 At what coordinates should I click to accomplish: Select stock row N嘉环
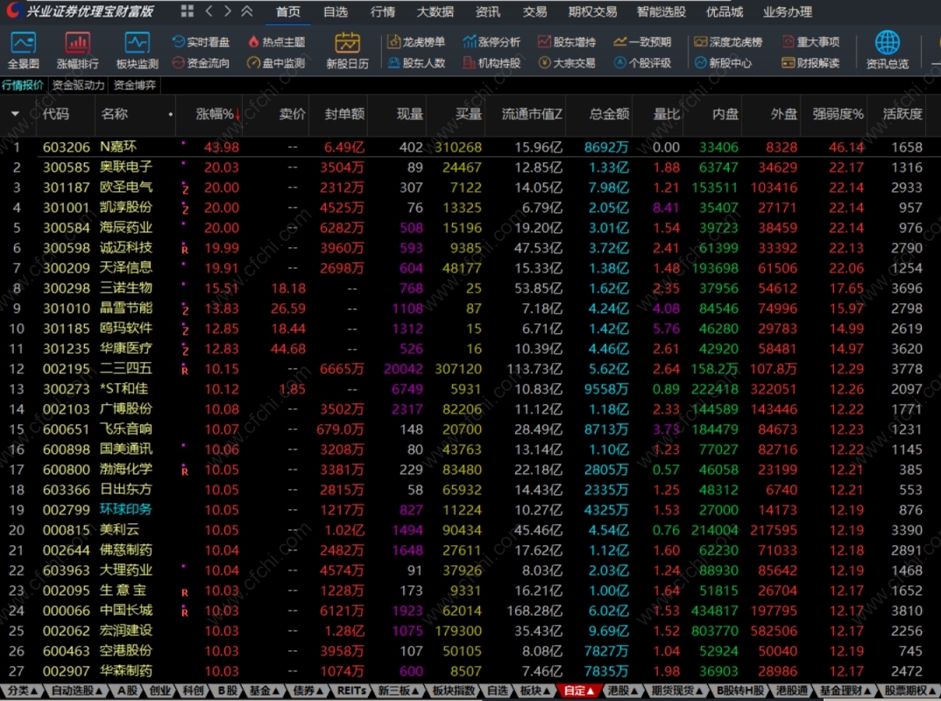click(470, 147)
